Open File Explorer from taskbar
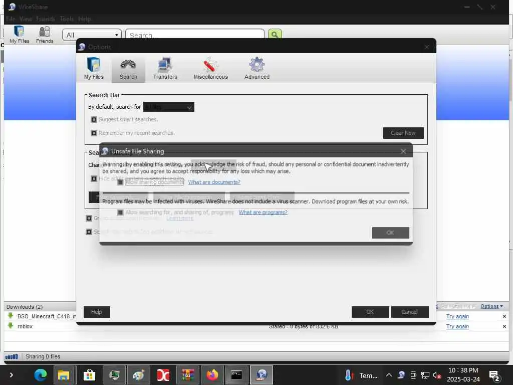The width and height of the screenshot is (513, 385). coord(64,375)
